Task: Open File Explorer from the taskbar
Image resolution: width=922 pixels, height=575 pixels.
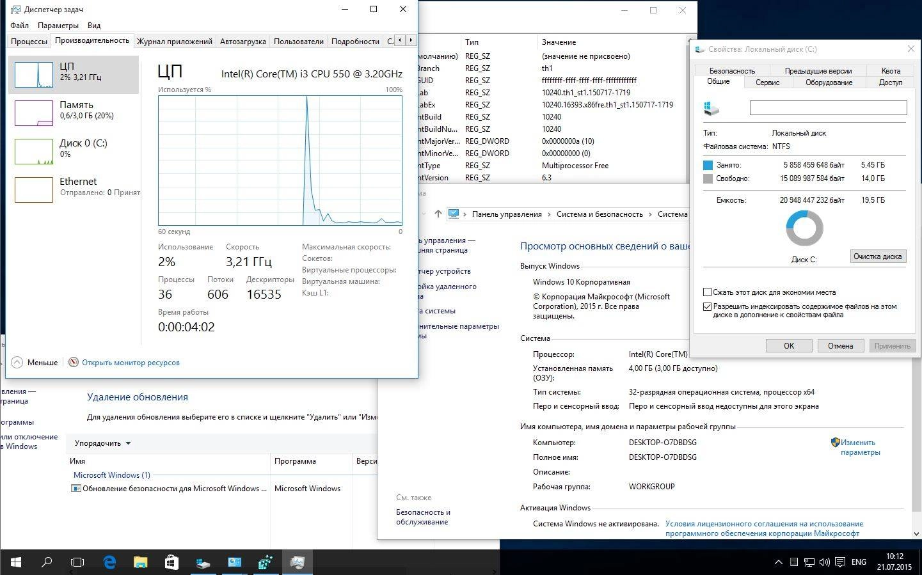Action: [x=140, y=562]
